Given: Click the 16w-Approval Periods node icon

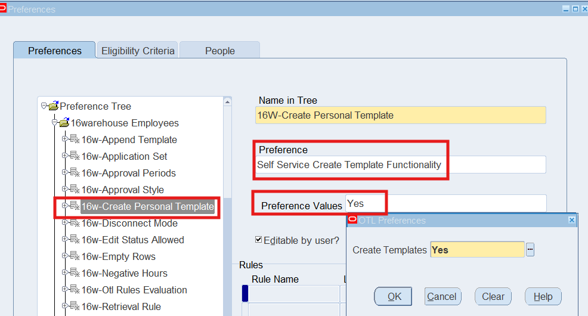Looking at the screenshot, I should [x=75, y=173].
